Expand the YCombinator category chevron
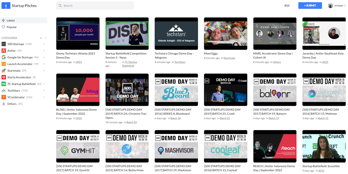Screen dimensions: 348x174 pyautogui.click(x=44, y=97)
